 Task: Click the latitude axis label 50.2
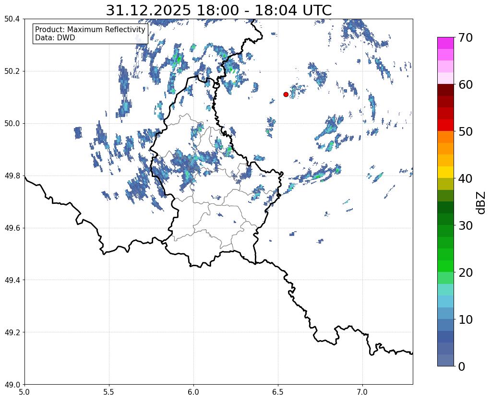pyautogui.click(x=12, y=71)
